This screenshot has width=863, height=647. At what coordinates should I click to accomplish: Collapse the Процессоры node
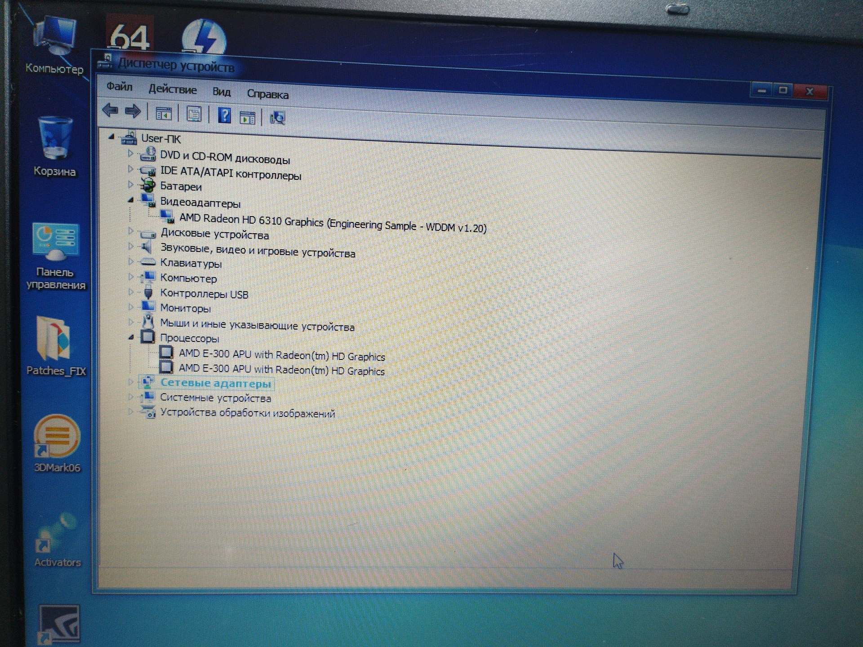click(x=131, y=337)
